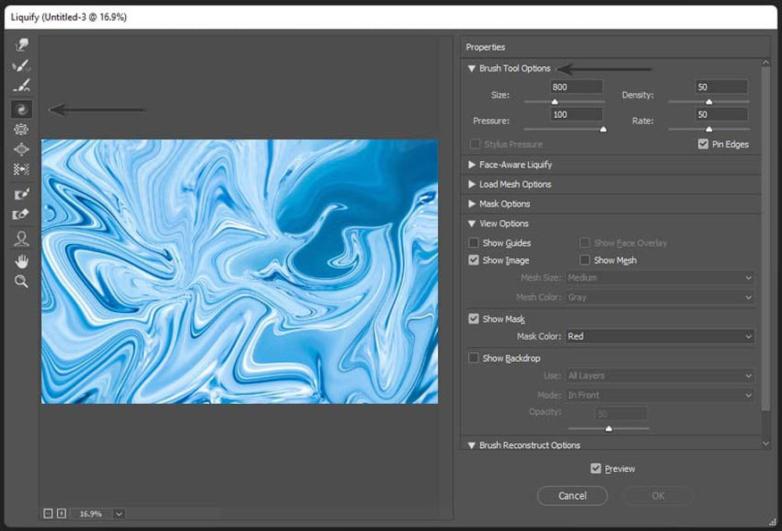
Task: Click the blue marble preview image
Action: pyautogui.click(x=240, y=272)
